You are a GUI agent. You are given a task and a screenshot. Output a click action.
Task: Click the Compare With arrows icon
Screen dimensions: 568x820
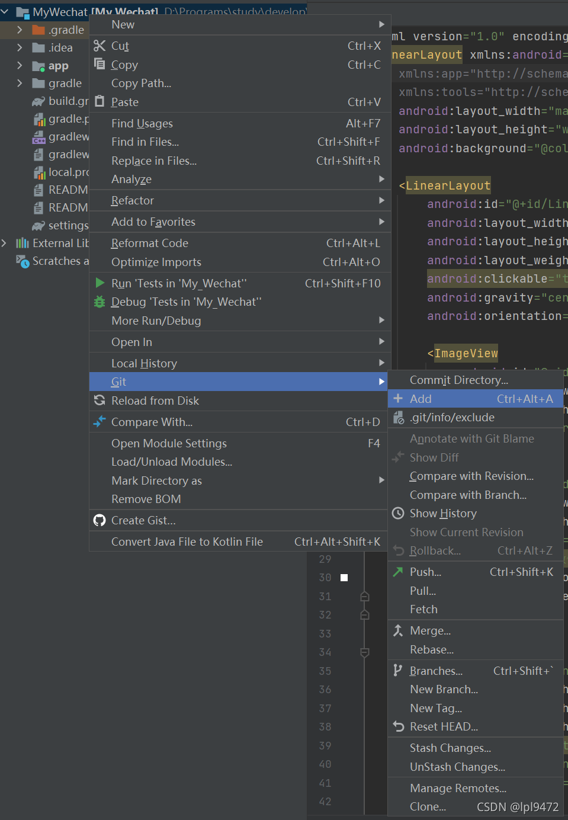(x=100, y=421)
